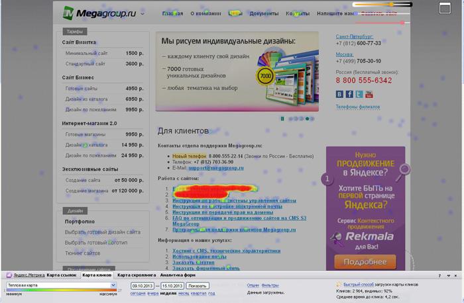Click the heatmap color gradient scale
Image resolution: width=464 pixels, height=303 pixels.
point(62,290)
